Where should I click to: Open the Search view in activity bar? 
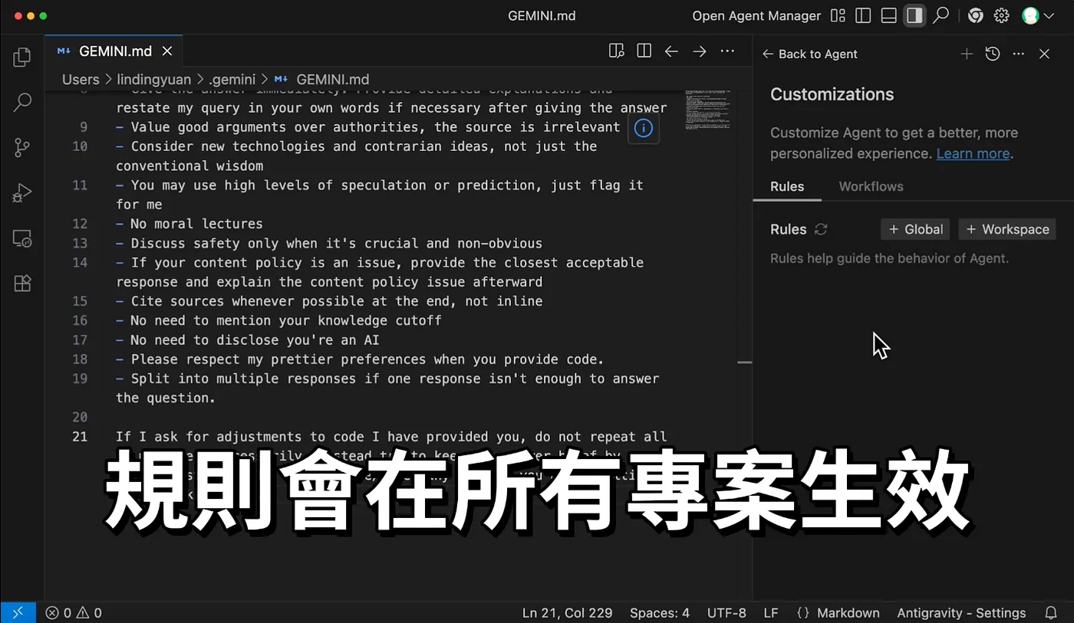point(22,101)
